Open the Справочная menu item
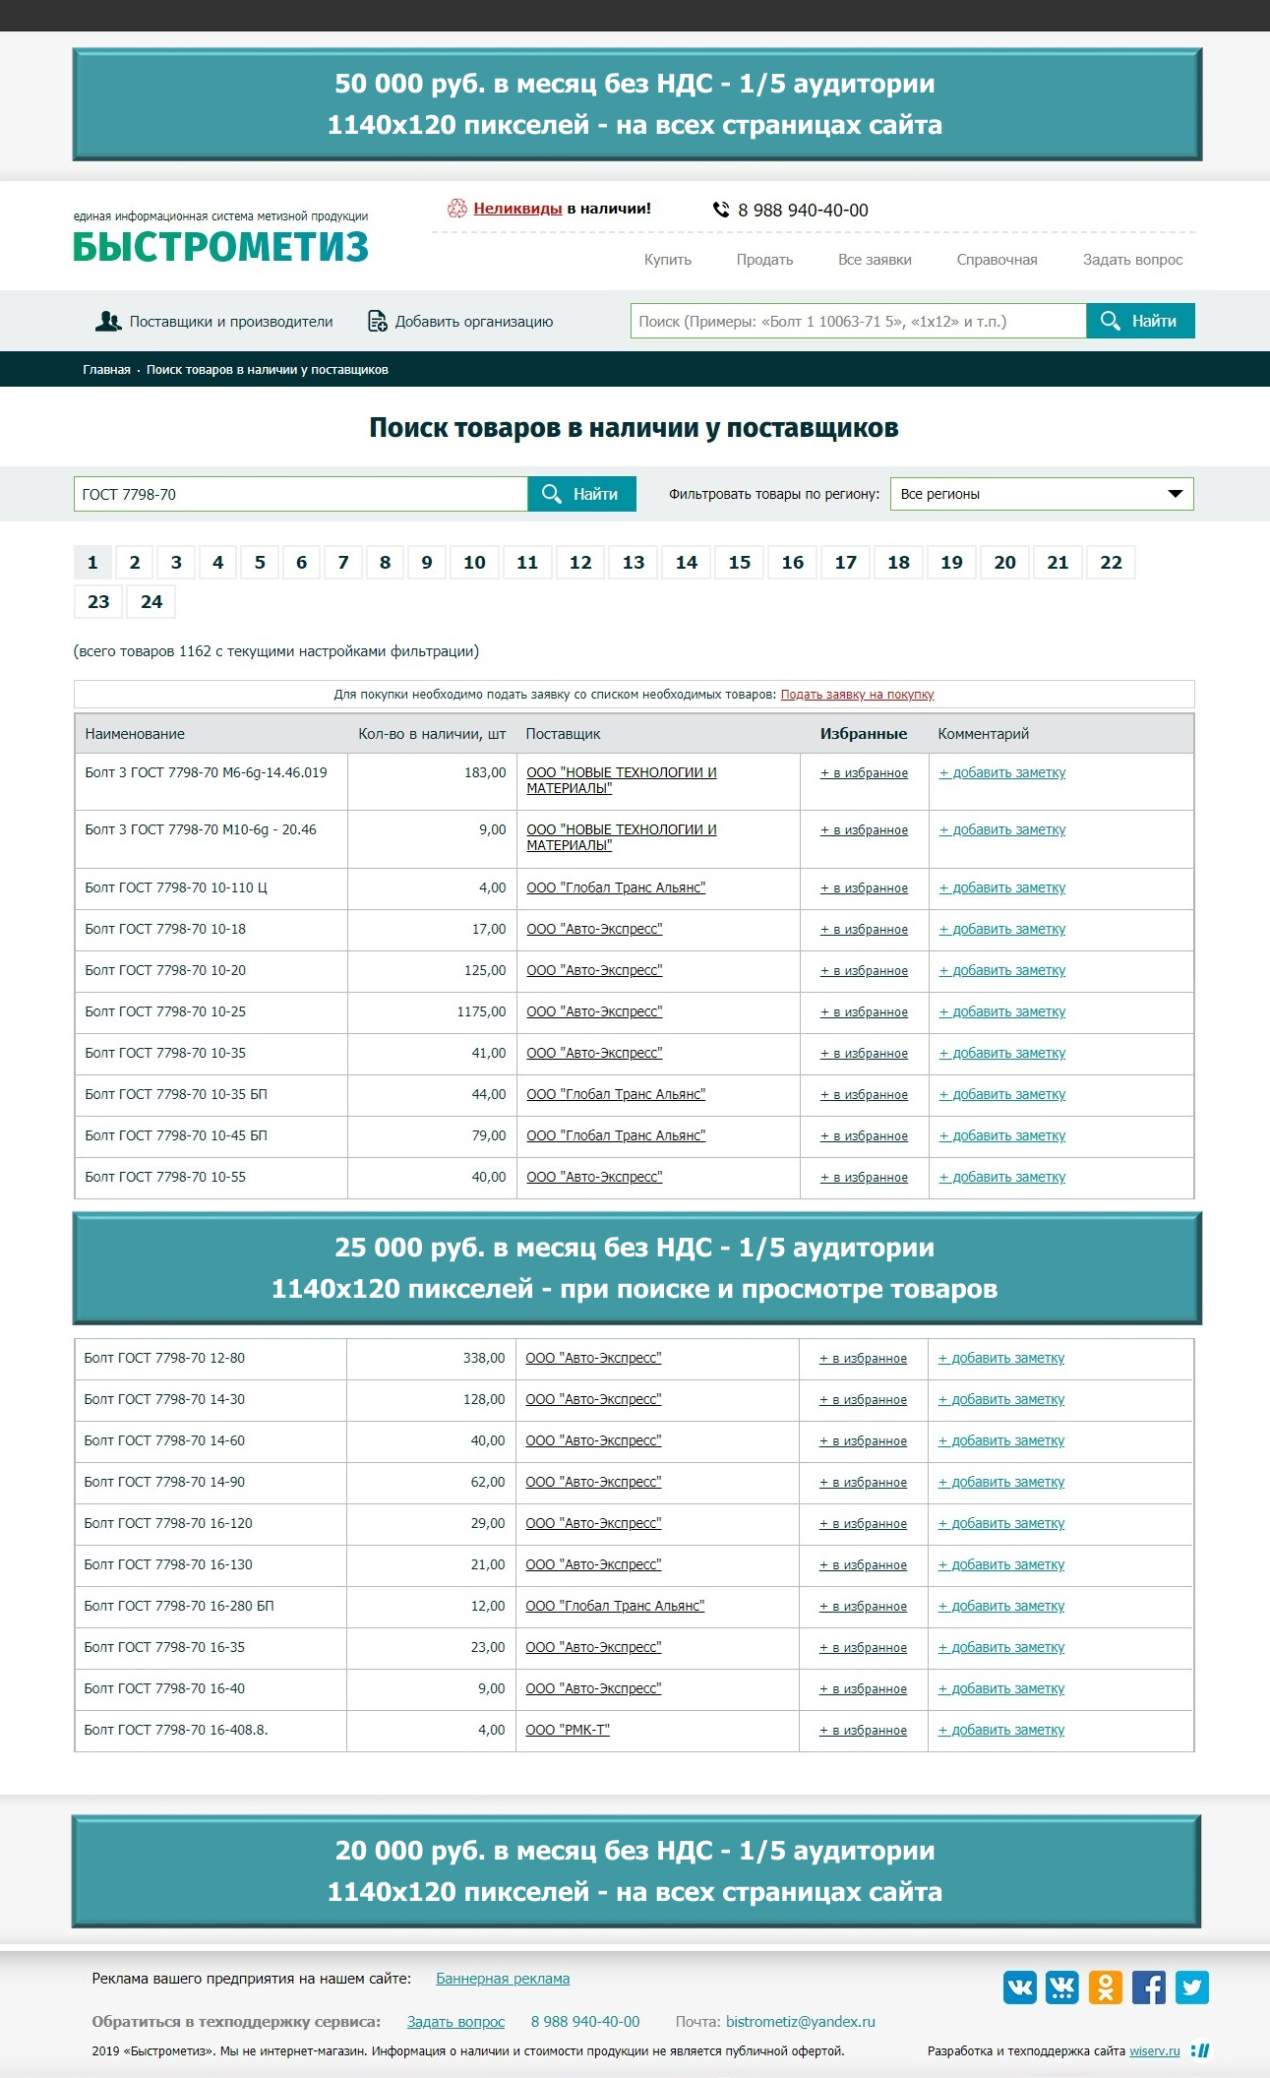 997,260
